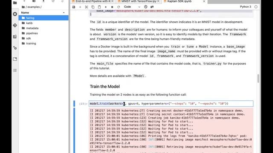Viewport: 273px width, 153px height.
Task: Upload files using the file browser icon
Action: click(x=44, y=1)
